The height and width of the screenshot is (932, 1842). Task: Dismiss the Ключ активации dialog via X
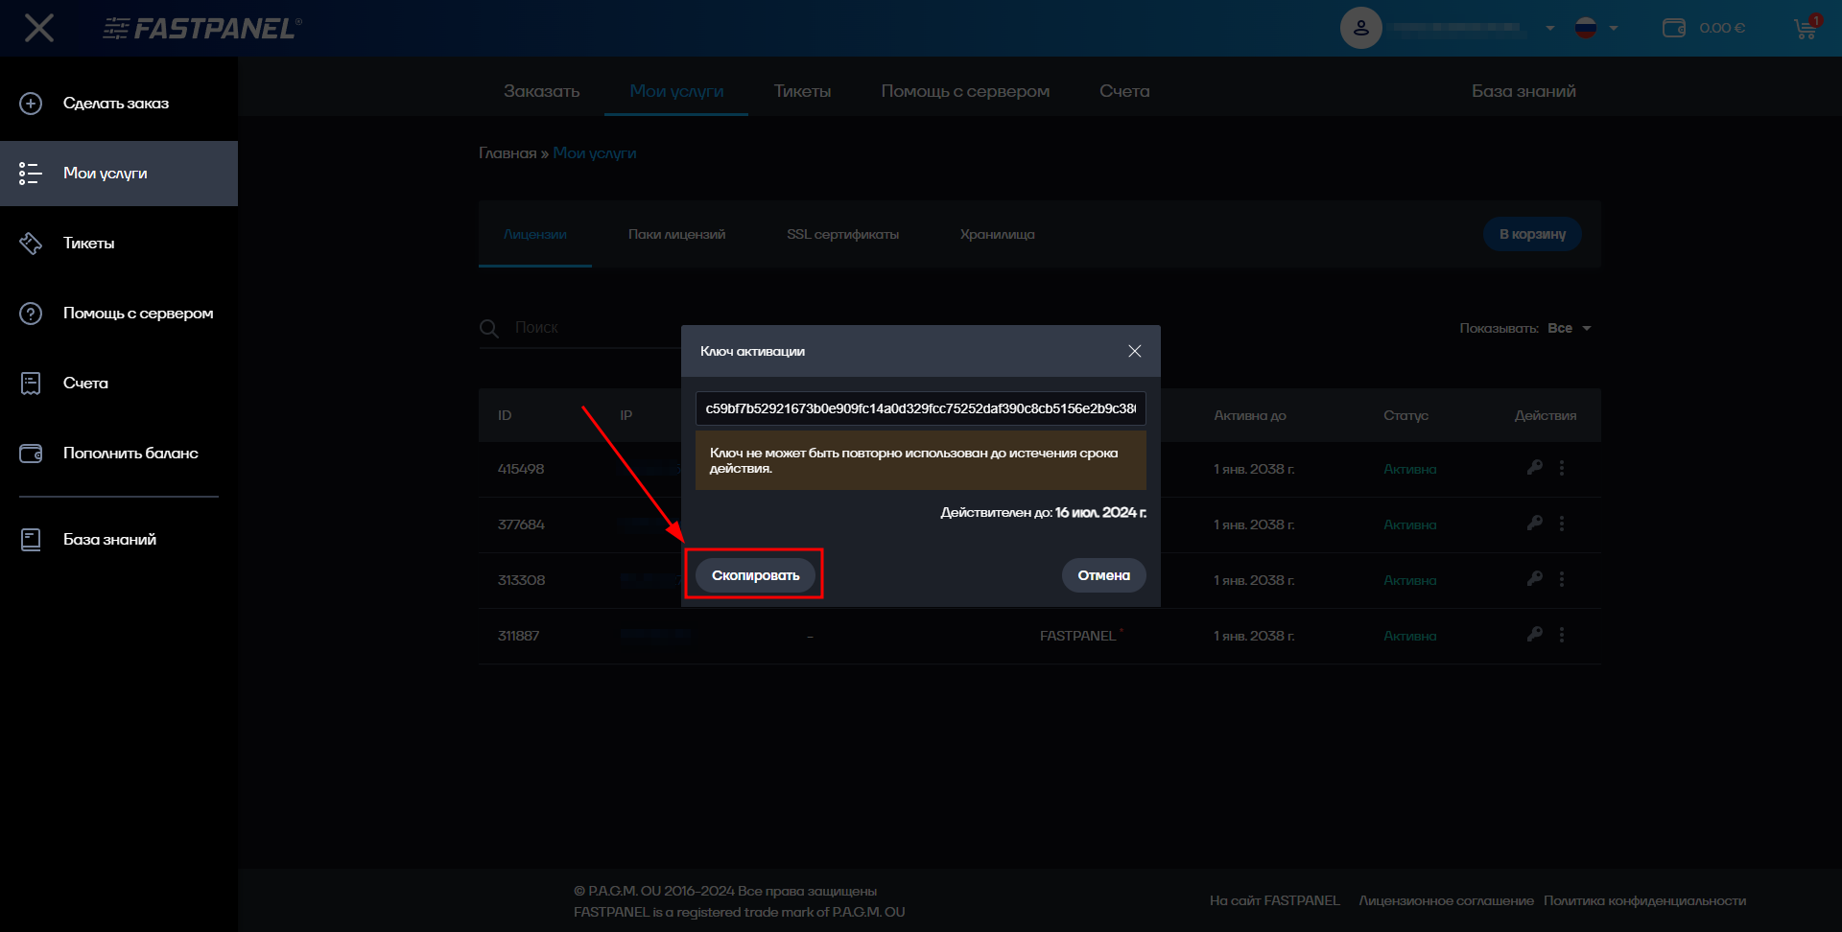(x=1135, y=351)
